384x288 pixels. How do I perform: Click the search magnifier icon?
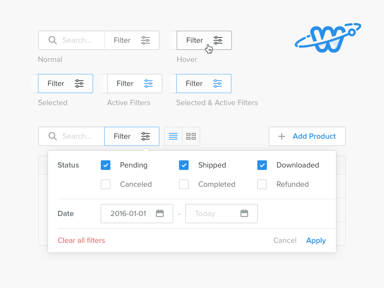(x=53, y=136)
